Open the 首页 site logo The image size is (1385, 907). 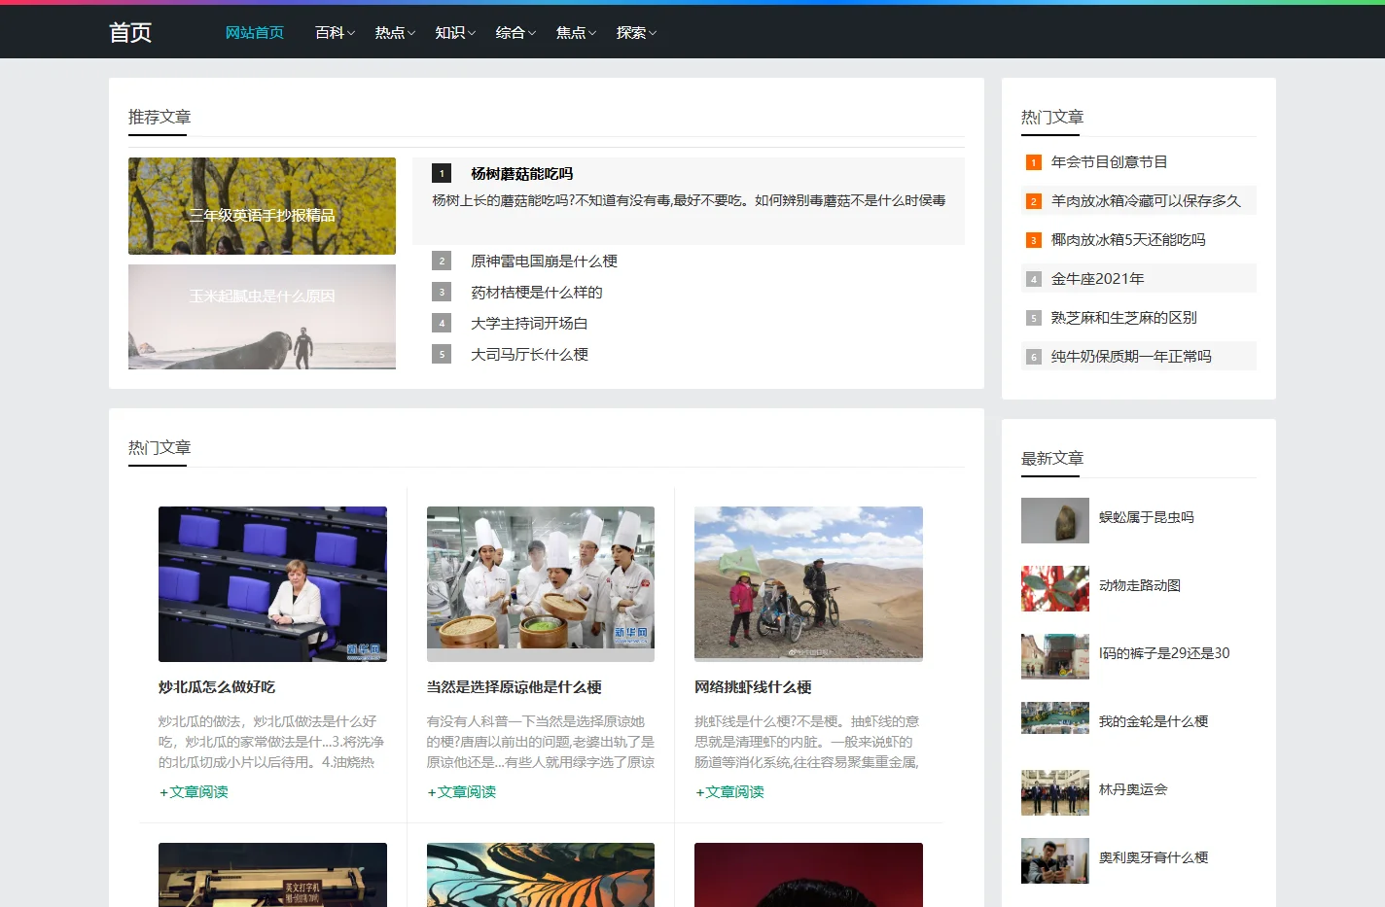(x=130, y=33)
